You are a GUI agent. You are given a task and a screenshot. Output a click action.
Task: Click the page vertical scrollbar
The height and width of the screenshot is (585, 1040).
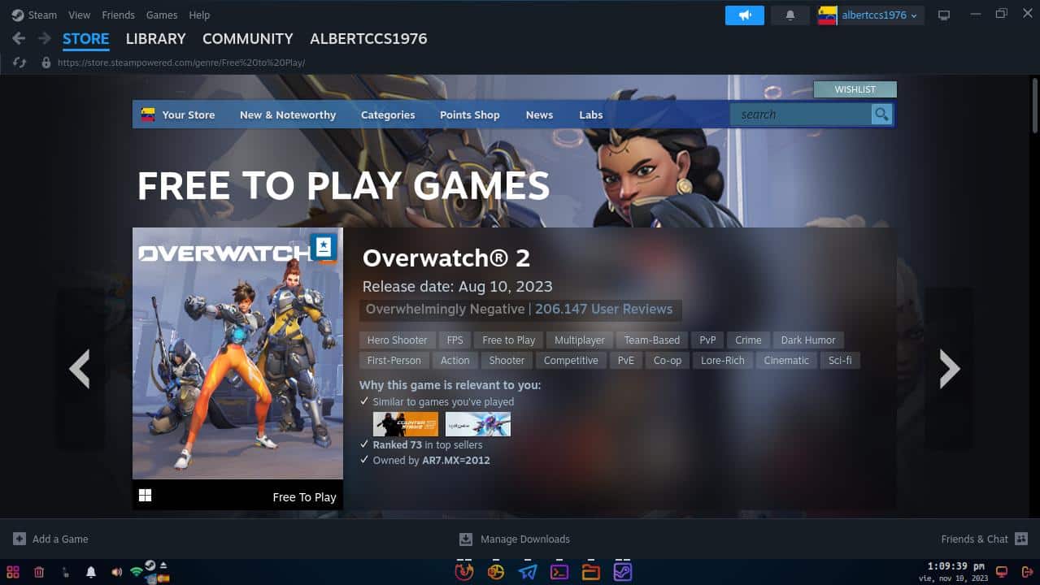tap(1034, 106)
